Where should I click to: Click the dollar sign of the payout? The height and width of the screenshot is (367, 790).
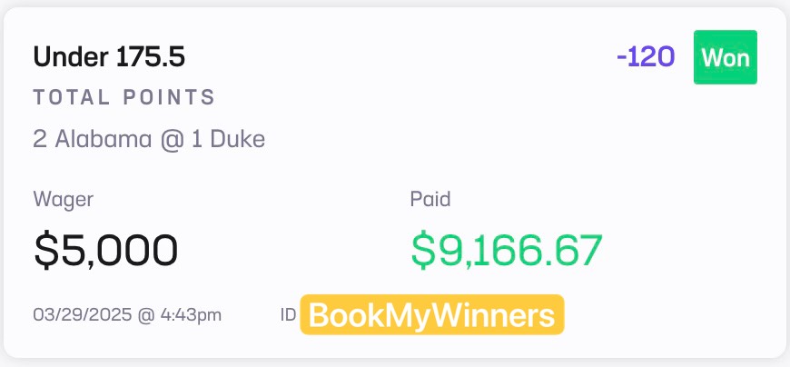coord(423,250)
